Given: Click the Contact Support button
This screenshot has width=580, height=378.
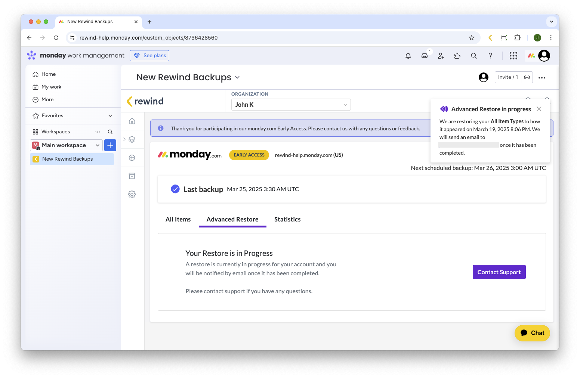Looking at the screenshot, I should 499,272.
